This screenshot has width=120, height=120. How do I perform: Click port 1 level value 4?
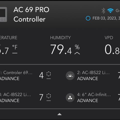pos(41,75)
